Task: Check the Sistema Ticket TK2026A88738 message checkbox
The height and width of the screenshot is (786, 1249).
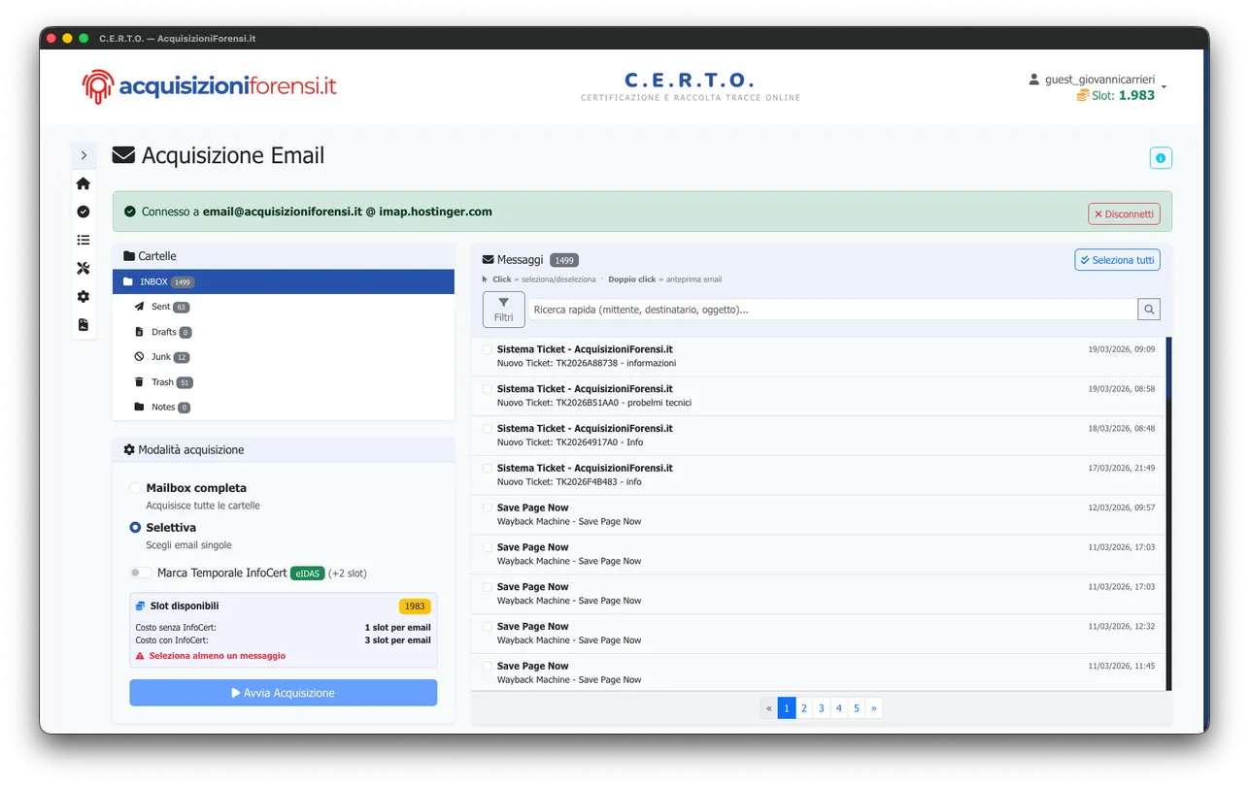Action: coord(487,349)
